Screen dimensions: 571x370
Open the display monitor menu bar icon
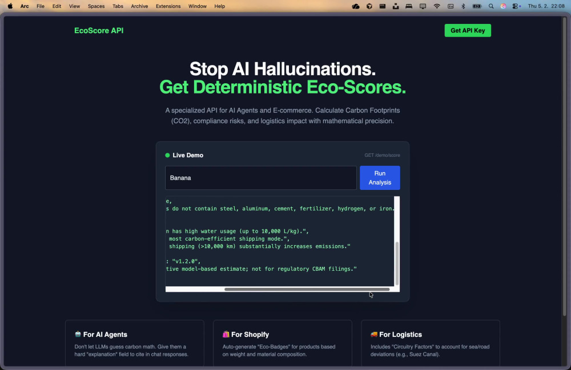point(423,6)
